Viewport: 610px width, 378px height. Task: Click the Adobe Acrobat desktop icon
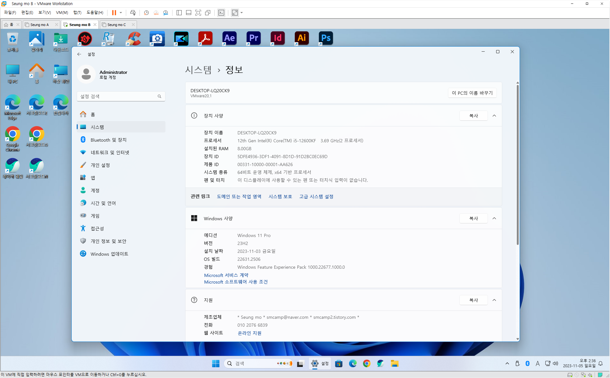205,38
